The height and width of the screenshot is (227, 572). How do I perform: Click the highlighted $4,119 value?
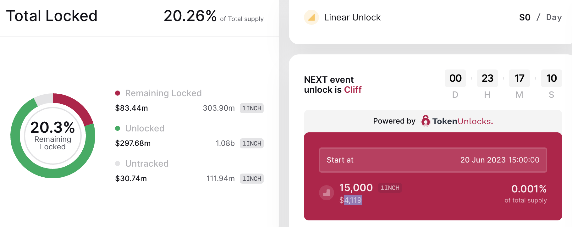click(353, 200)
